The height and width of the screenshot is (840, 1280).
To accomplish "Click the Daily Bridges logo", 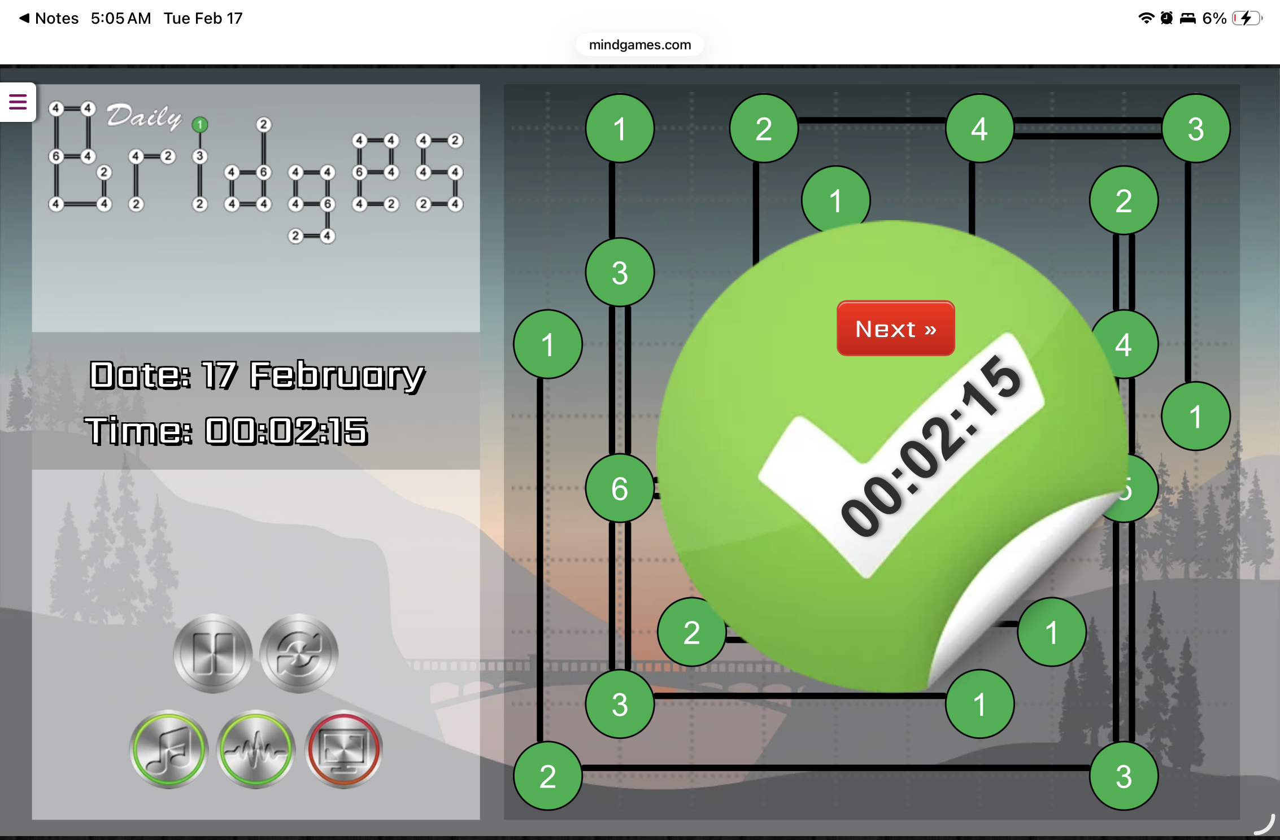I will point(255,169).
